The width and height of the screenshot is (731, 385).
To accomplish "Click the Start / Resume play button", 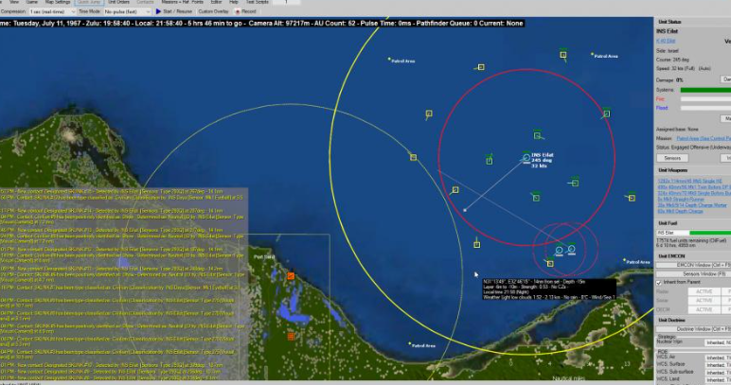I will [x=173, y=11].
